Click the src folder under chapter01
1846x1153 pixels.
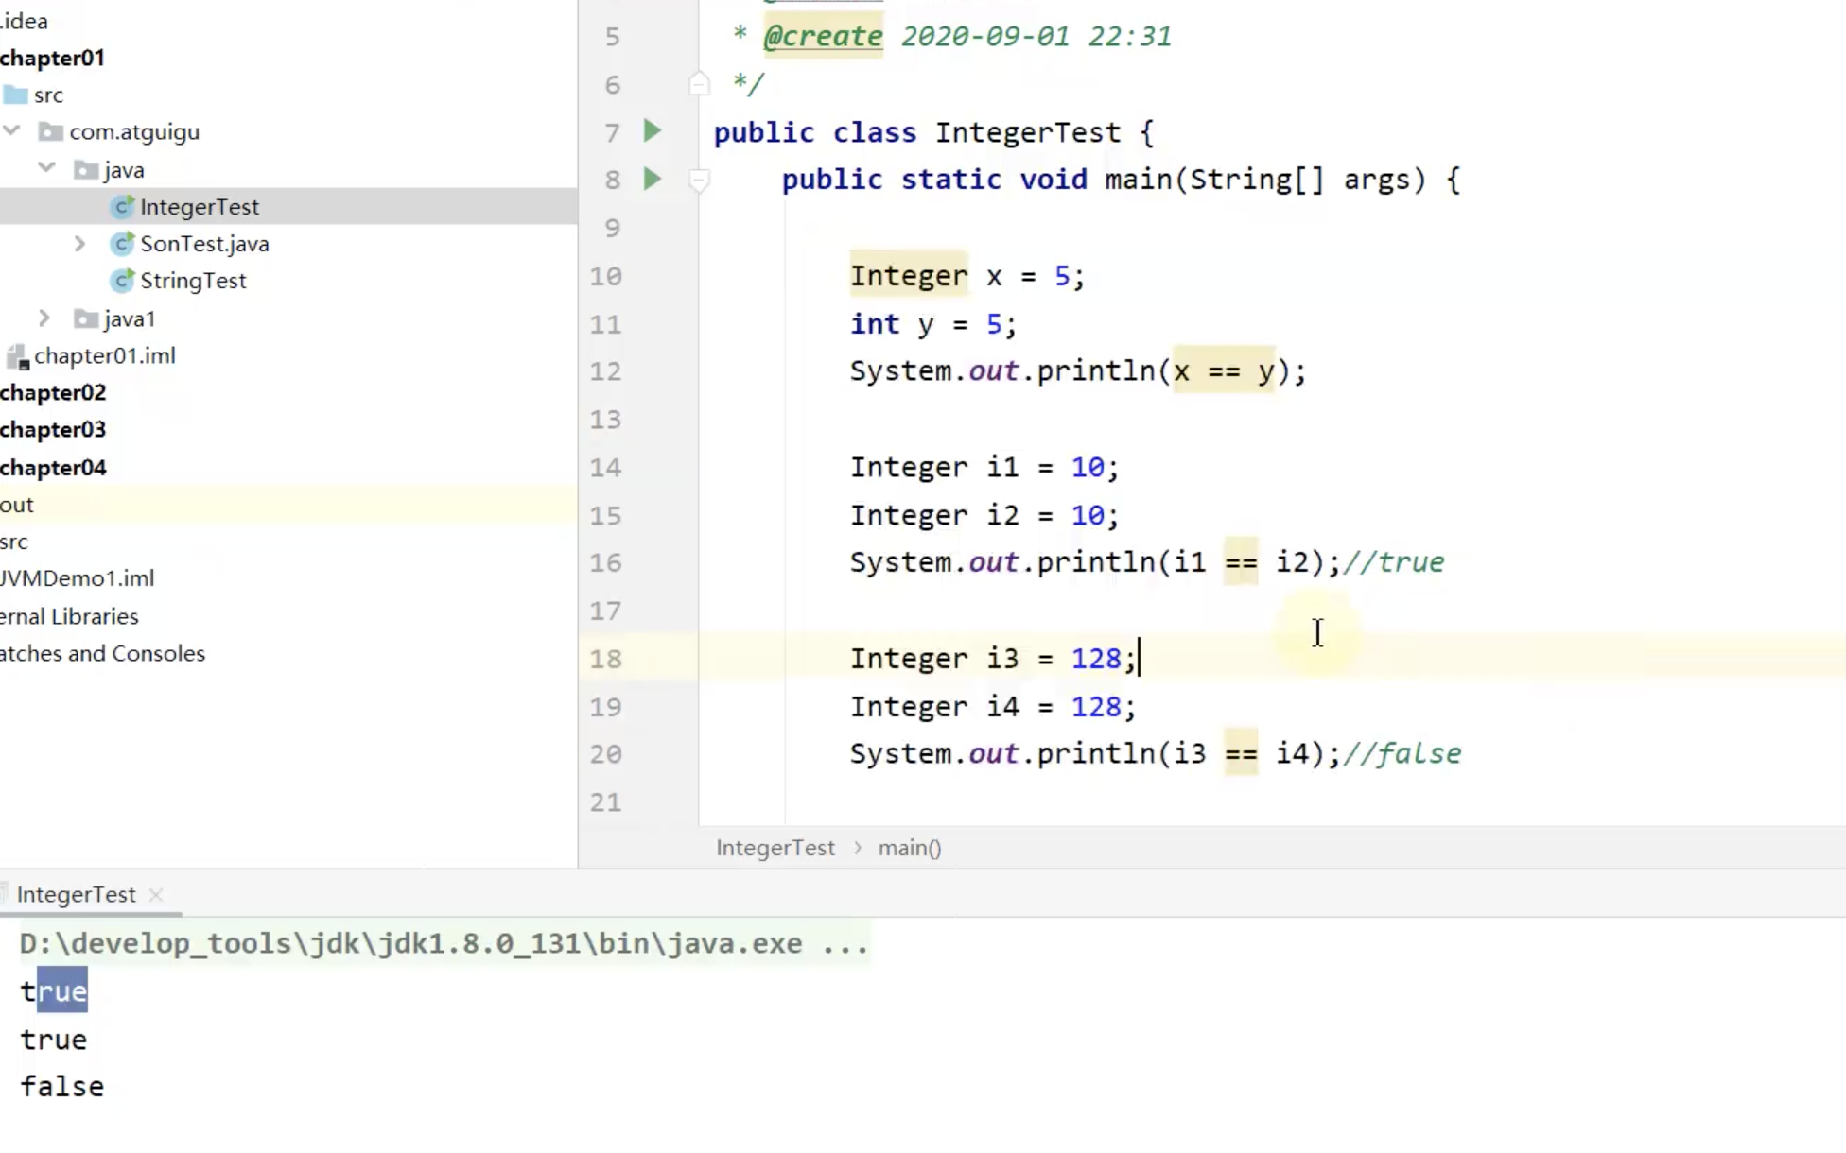coord(48,95)
